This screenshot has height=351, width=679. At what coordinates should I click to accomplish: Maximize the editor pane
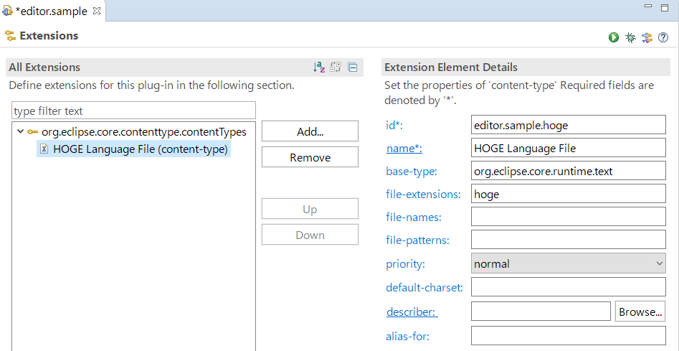(x=668, y=7)
